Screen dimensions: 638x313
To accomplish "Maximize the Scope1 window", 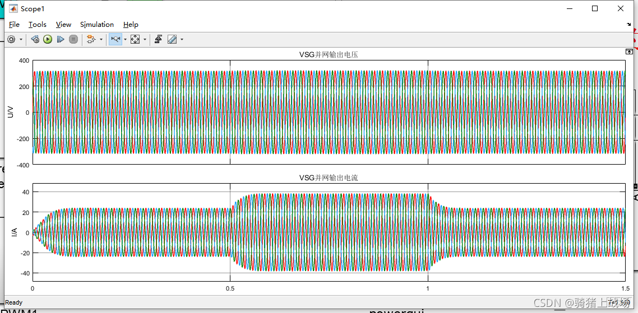I will point(595,8).
